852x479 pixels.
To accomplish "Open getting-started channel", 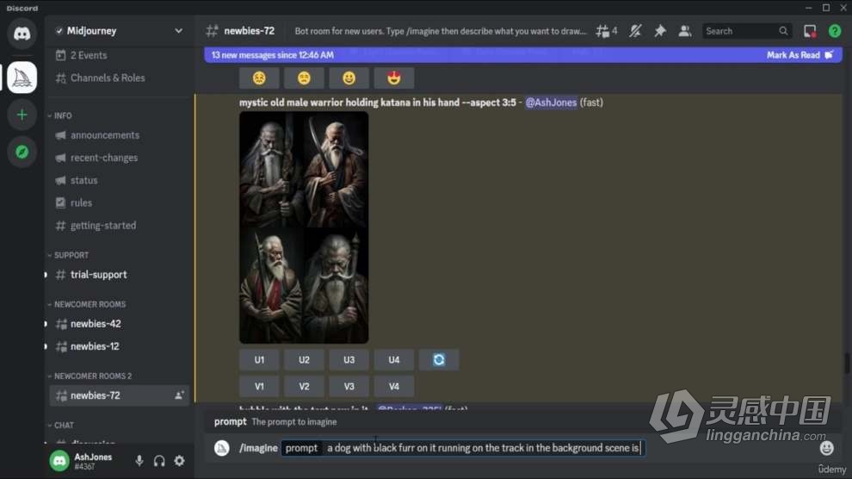I will (120, 225).
